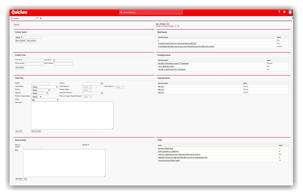Click the Quicken logo

(19, 12)
